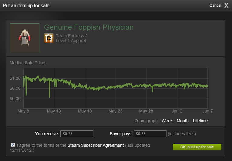Click the Team Fortress 2 game icon
The image size is (232, 161).
(49, 38)
